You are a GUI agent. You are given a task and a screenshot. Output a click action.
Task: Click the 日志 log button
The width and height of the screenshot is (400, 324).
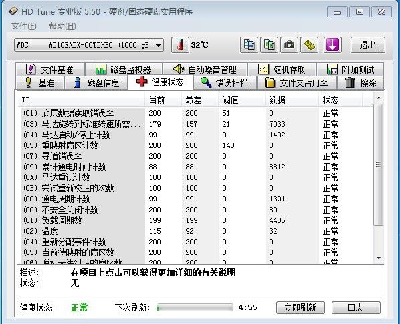pos(356,307)
